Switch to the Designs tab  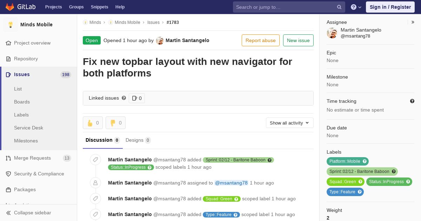[x=138, y=140]
